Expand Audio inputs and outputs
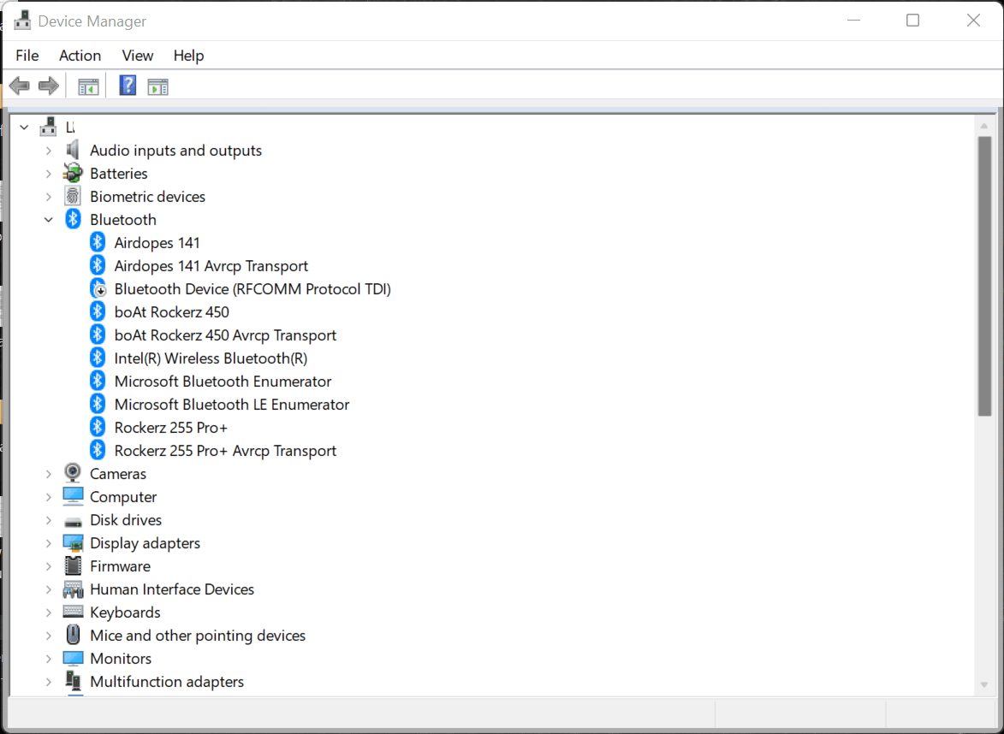Viewport: 1004px width, 734px height. (x=49, y=151)
